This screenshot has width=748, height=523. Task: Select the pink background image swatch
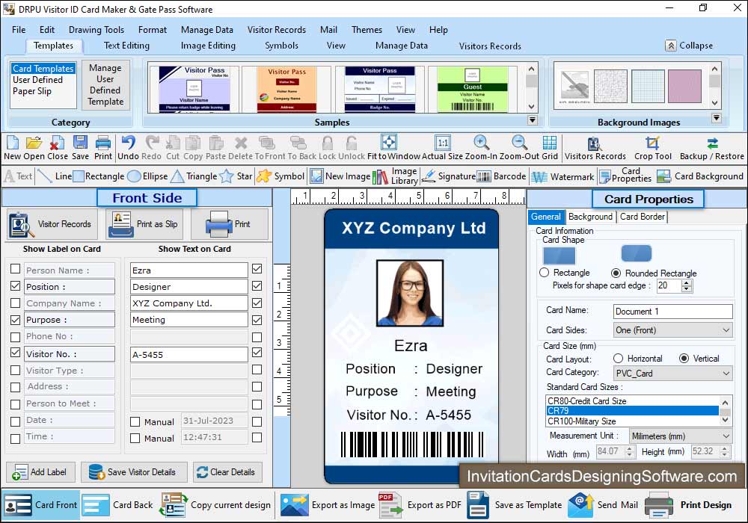pos(684,86)
